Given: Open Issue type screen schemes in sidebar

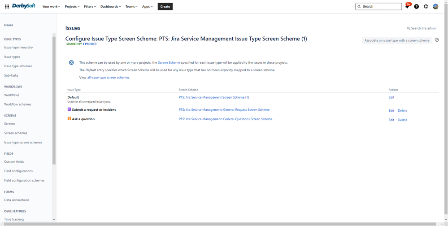Looking at the screenshot, I should (x=23, y=142).
